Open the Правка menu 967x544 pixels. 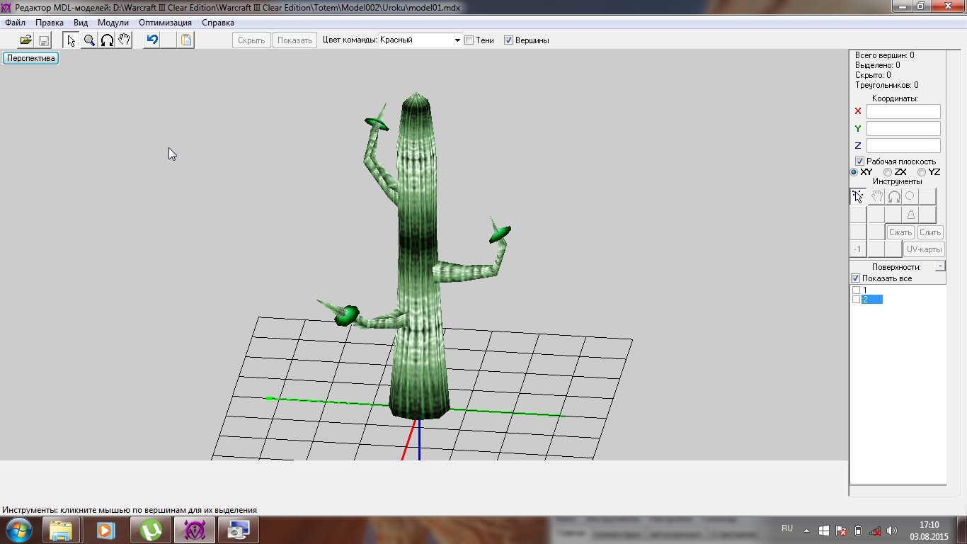pos(50,23)
